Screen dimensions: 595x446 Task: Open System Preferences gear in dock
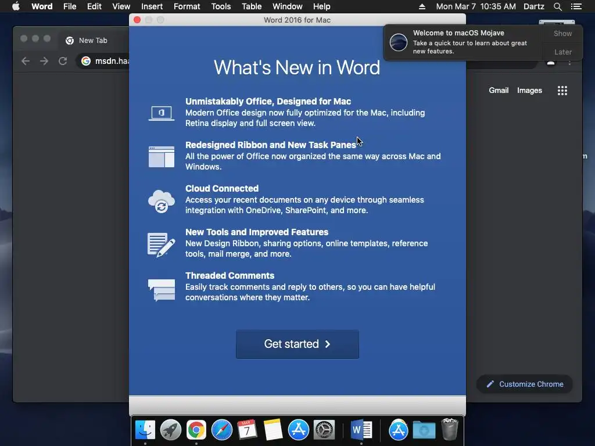[324, 430]
